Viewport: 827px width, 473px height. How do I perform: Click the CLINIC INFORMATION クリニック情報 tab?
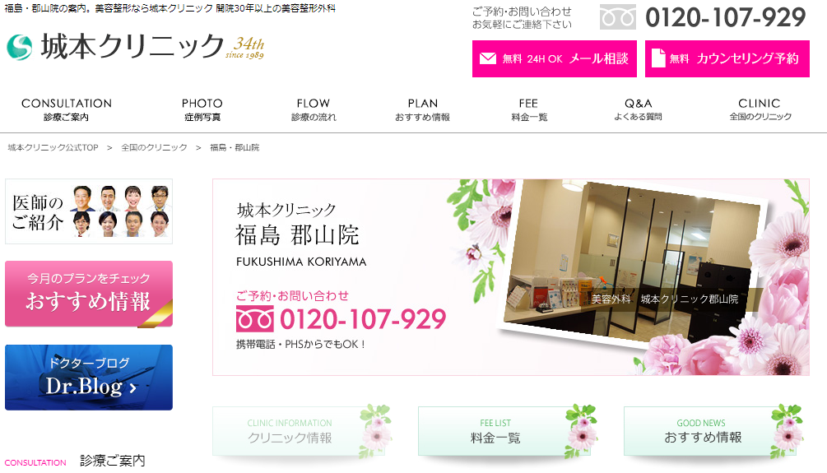(299, 431)
